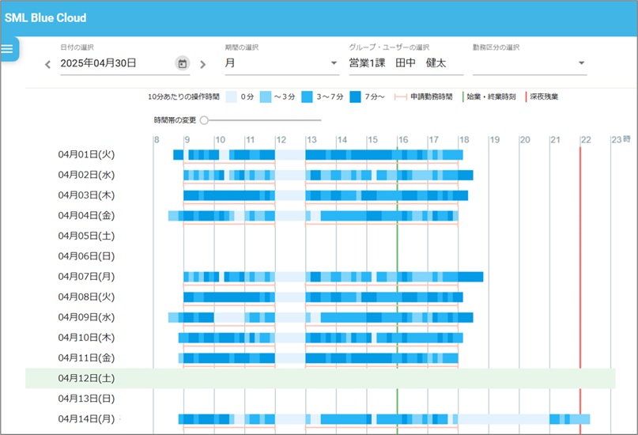Click the 04月14日(月) row label
Image resolution: width=638 pixels, height=435 pixels.
tap(86, 418)
